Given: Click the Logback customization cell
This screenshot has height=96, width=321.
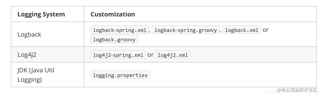Looking at the screenshot, I should click(200, 35).
